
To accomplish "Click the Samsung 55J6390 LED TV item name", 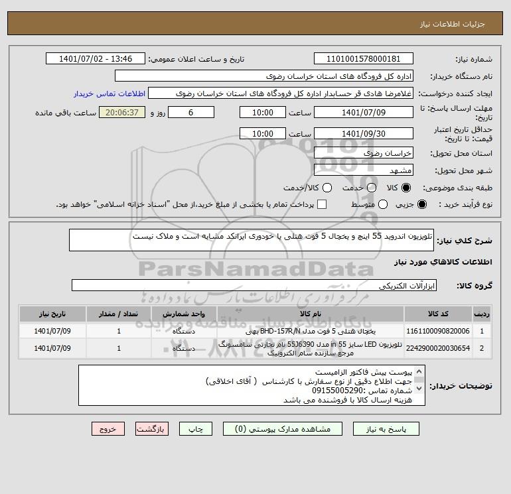I will click(311, 348).
